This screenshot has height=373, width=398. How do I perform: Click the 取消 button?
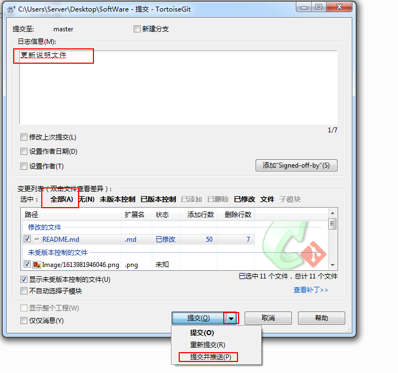(268, 318)
